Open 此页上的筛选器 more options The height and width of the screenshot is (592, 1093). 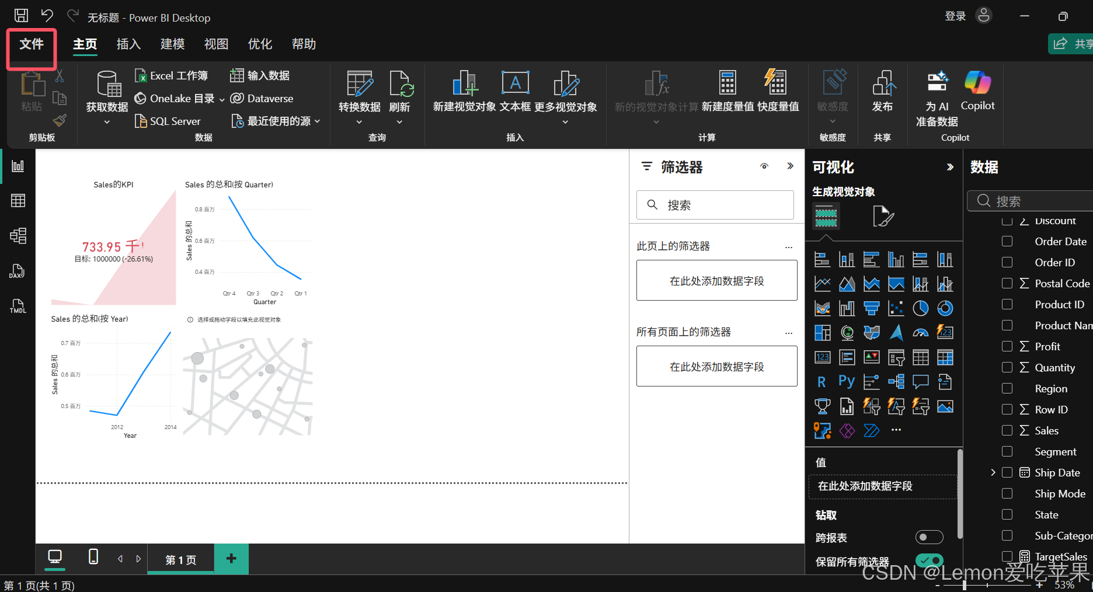(789, 247)
